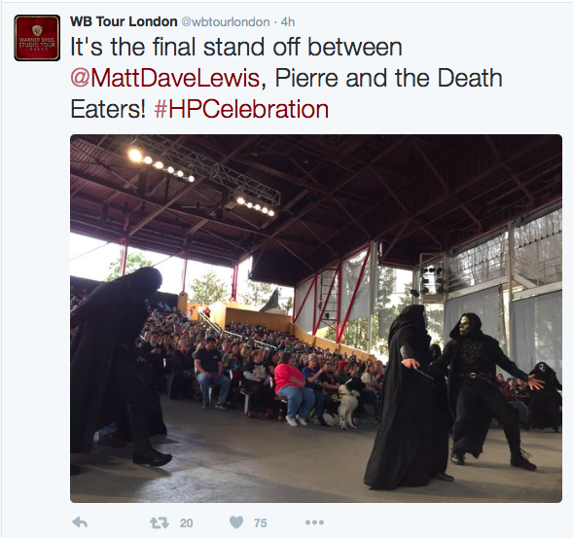
Task: Click the retweet count 20
Action: pyautogui.click(x=186, y=523)
